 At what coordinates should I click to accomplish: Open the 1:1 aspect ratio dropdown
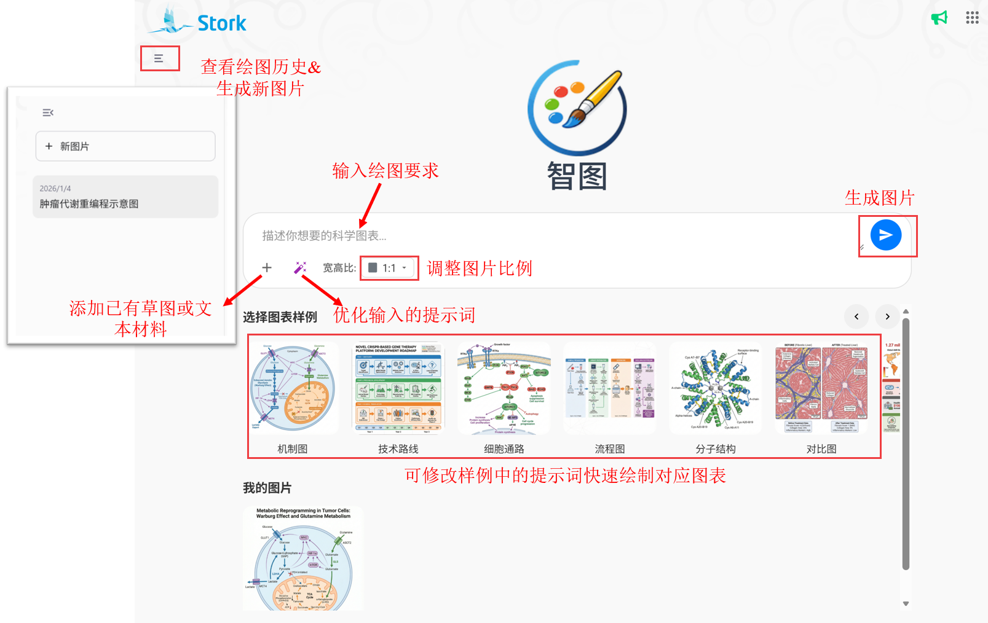point(389,268)
